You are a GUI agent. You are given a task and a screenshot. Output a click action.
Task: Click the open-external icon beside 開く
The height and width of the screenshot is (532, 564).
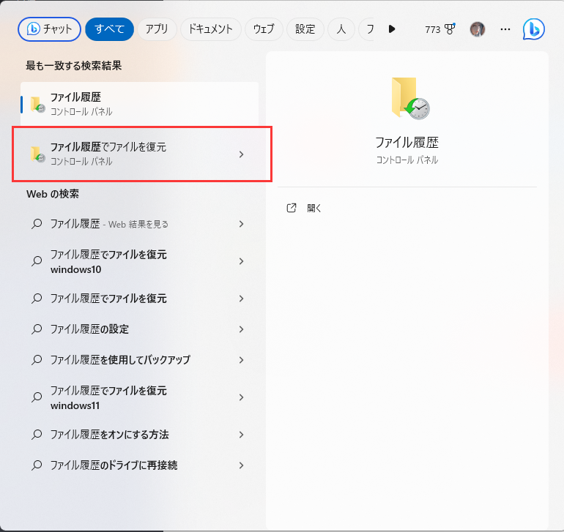point(292,208)
